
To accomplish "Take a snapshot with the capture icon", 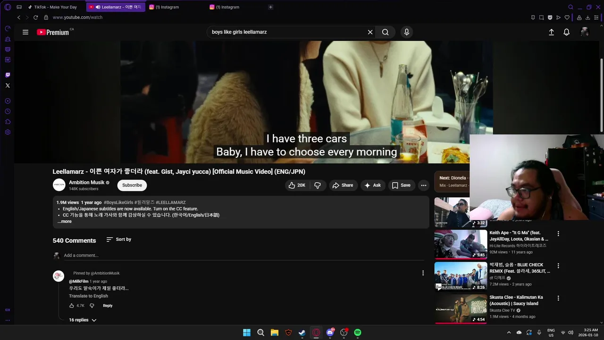I will coord(541,17).
